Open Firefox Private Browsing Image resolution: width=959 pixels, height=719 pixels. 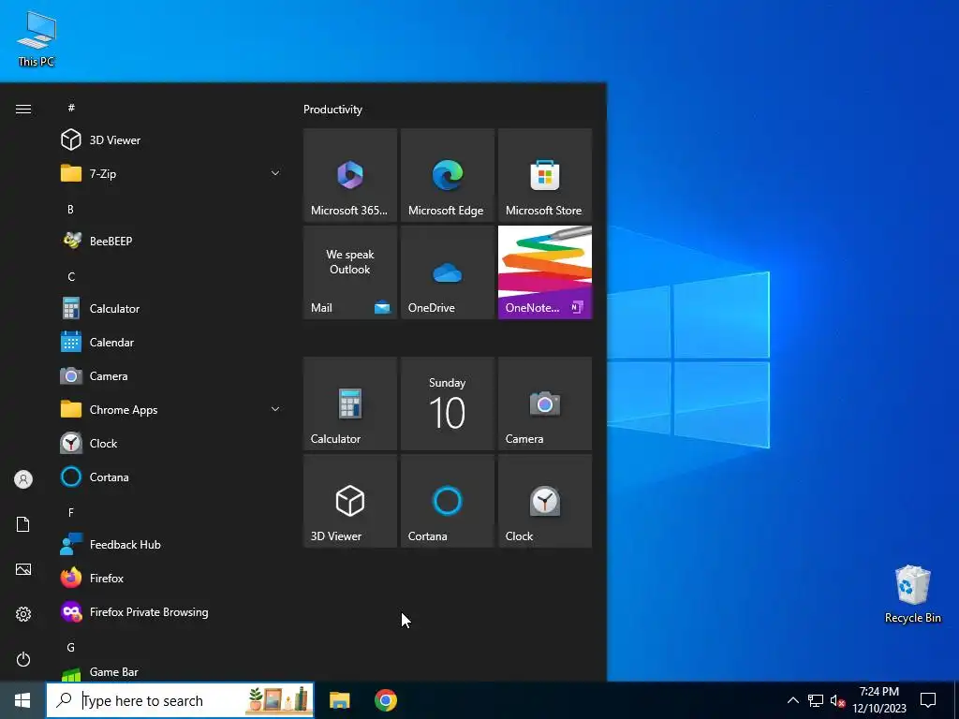pos(171,611)
